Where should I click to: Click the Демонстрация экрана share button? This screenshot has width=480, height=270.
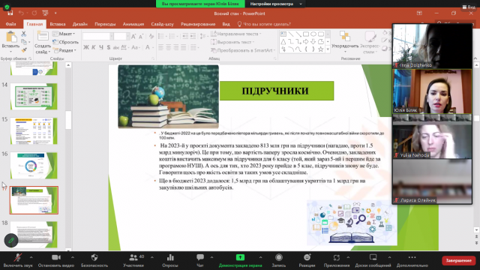240,260
